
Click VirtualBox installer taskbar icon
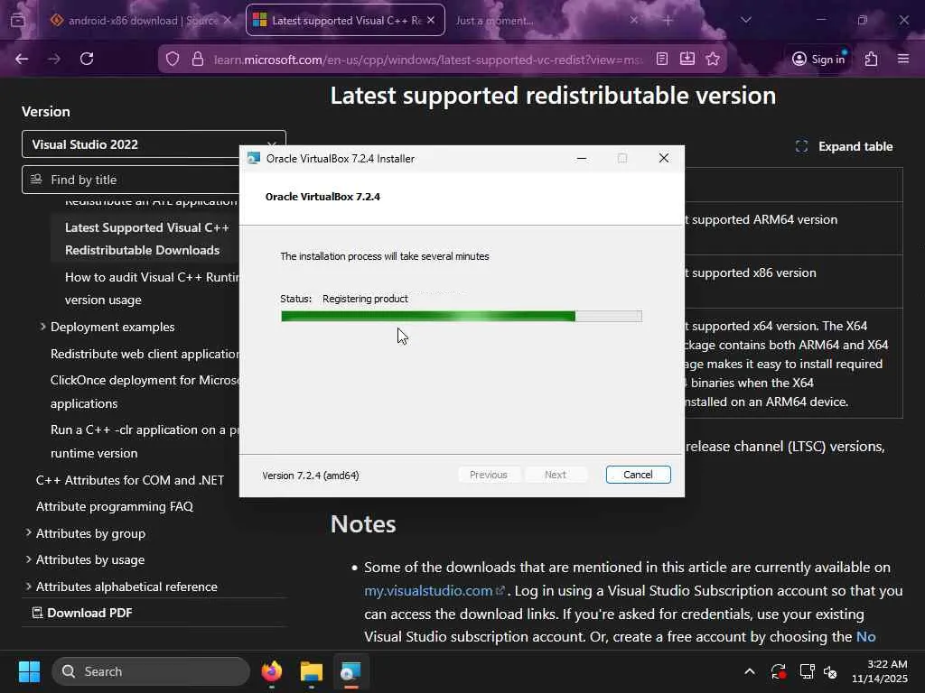tap(351, 671)
